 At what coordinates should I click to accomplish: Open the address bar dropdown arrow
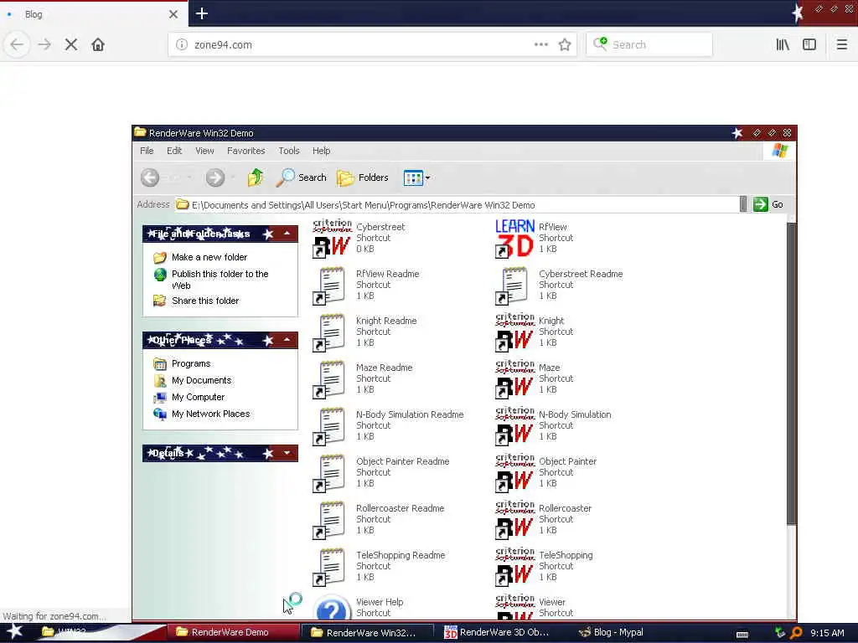pyautogui.click(x=742, y=204)
